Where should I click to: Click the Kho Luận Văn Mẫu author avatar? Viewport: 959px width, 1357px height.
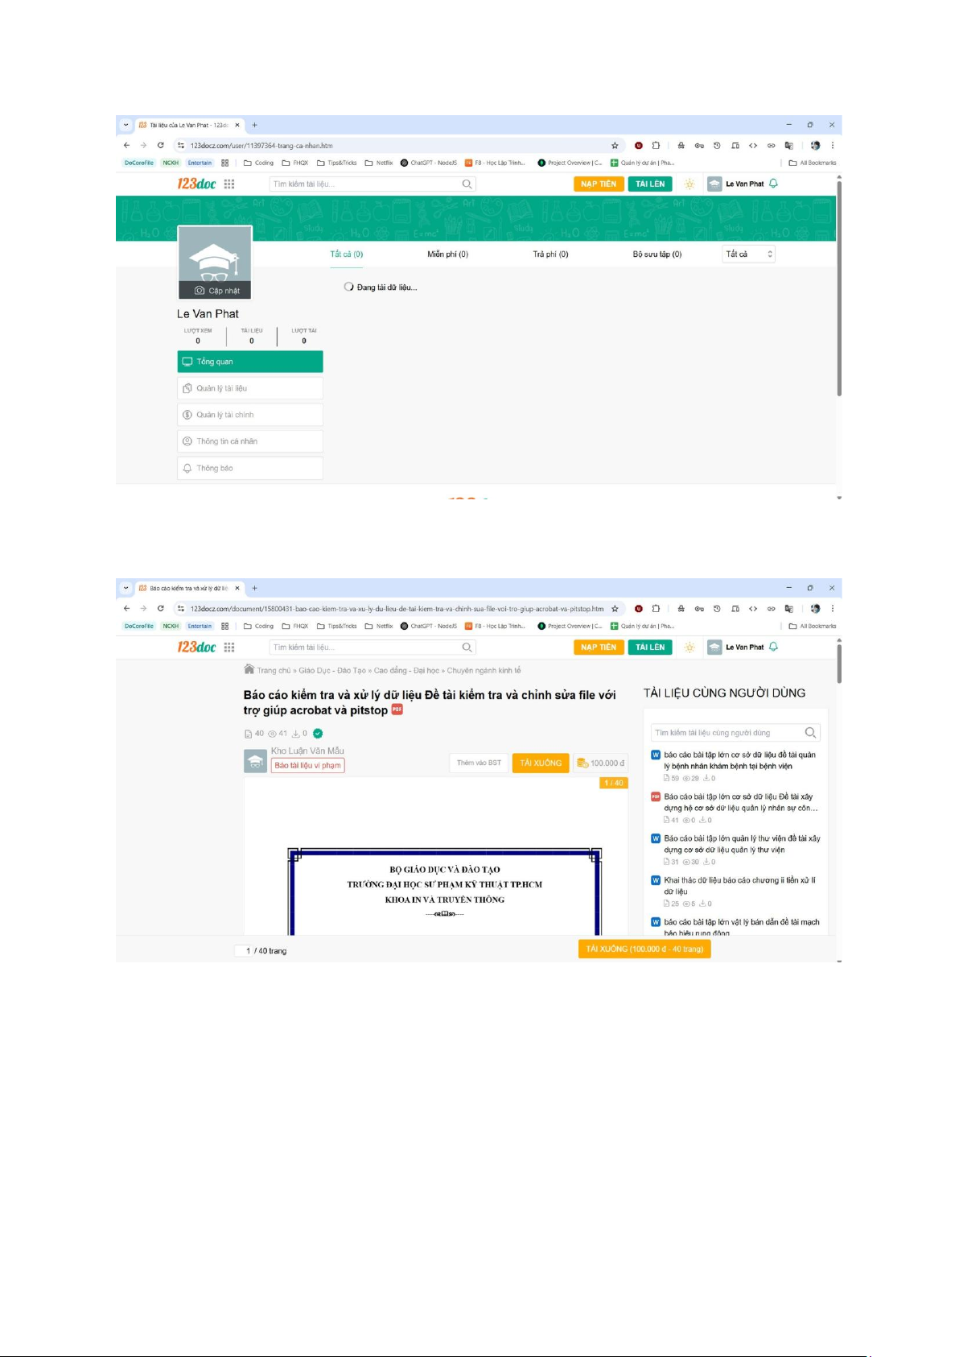[255, 761]
